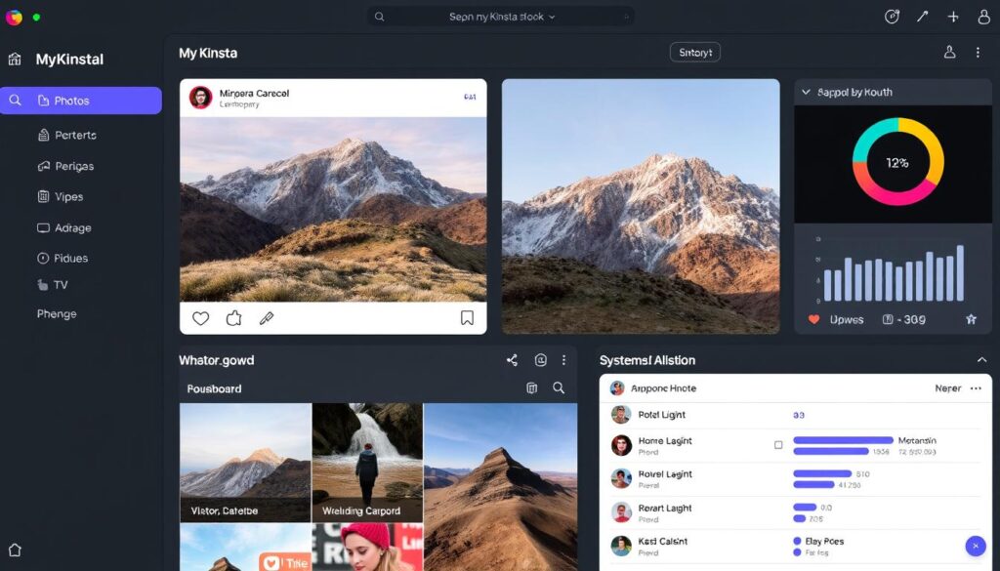The width and height of the screenshot is (1000, 571).
Task: Click the search icon in the Pousboard bar
Action: click(559, 388)
